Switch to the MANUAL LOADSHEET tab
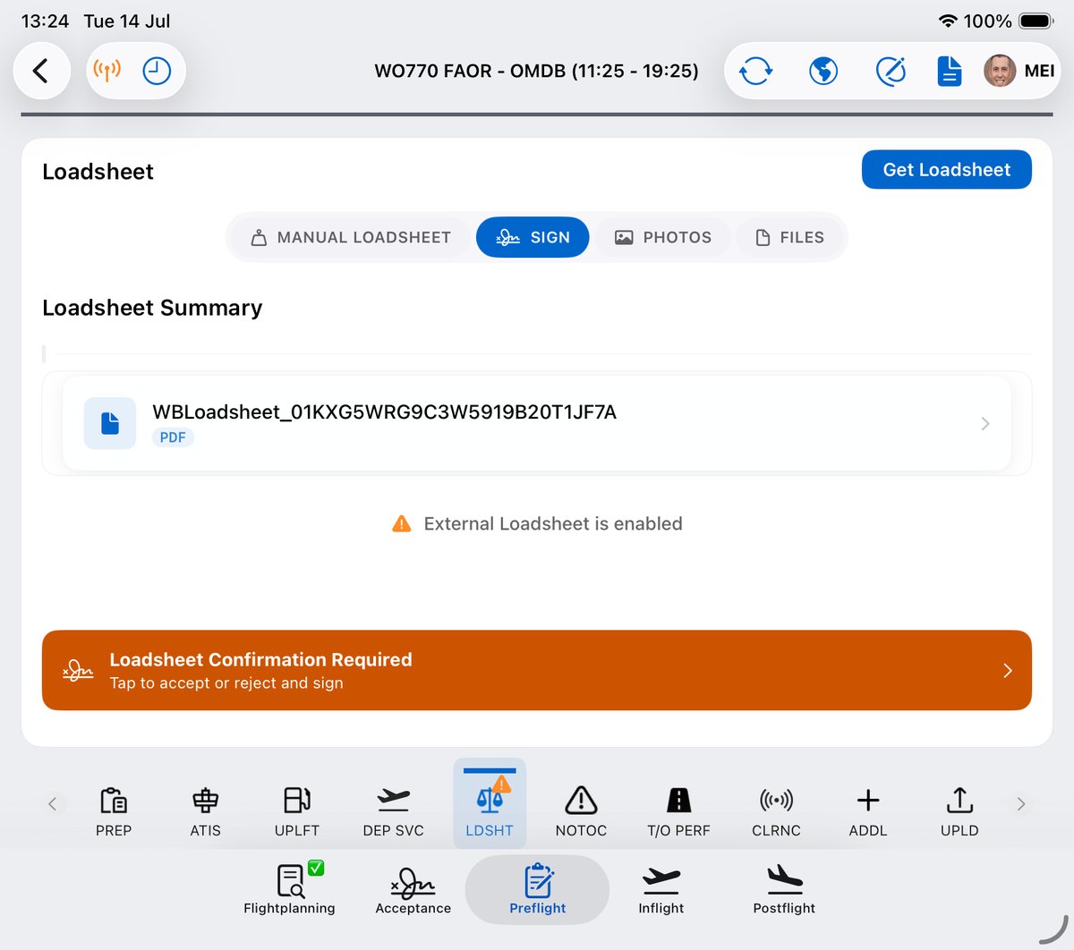The image size is (1074, 950). click(x=351, y=237)
